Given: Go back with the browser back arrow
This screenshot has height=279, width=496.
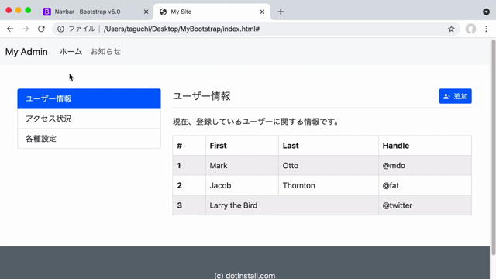Looking at the screenshot, I should click(10, 29).
